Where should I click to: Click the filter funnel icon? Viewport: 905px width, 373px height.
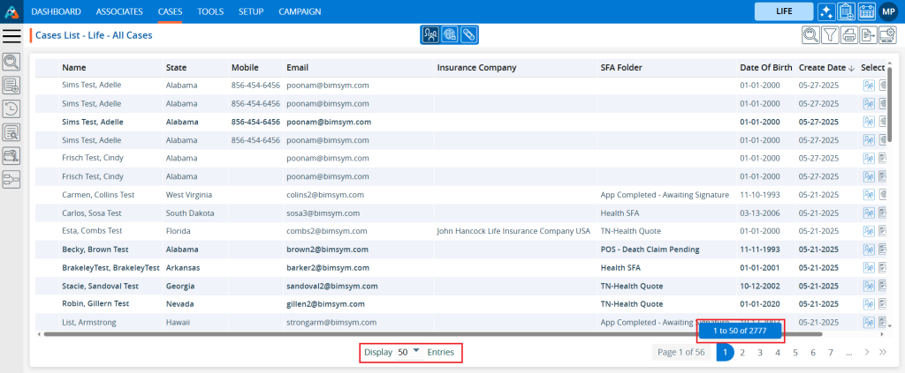[x=830, y=35]
